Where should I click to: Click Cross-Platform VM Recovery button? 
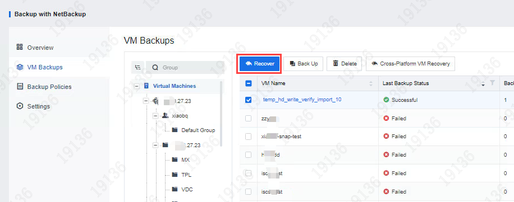(410, 64)
